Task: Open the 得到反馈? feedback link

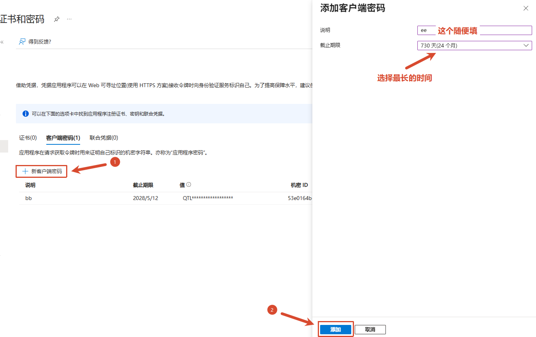Action: pyautogui.click(x=35, y=42)
